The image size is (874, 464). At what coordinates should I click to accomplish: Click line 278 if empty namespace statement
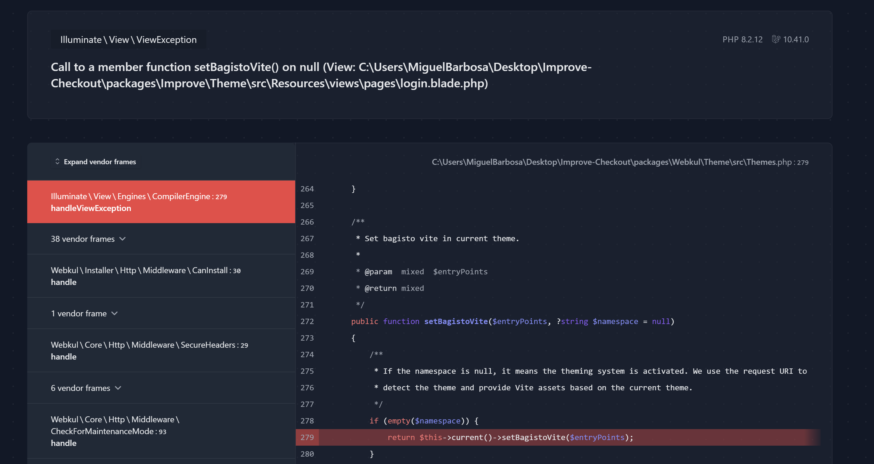[424, 421]
